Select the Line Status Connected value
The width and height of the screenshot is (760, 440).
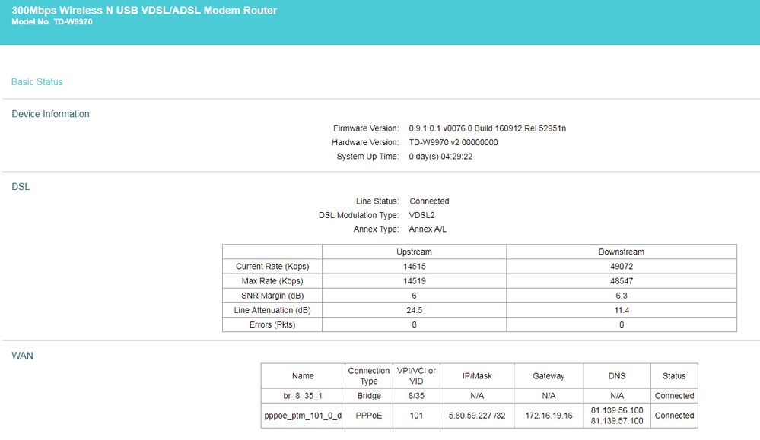click(429, 201)
